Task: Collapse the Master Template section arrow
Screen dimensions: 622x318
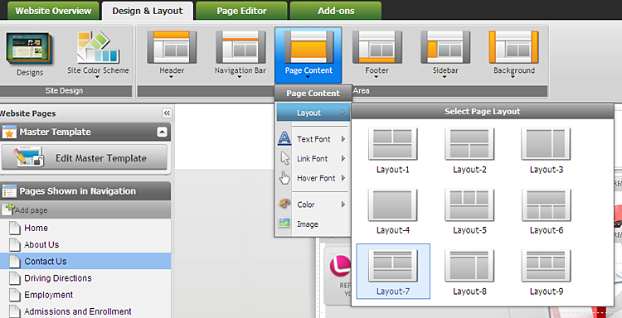Action: coord(162,132)
